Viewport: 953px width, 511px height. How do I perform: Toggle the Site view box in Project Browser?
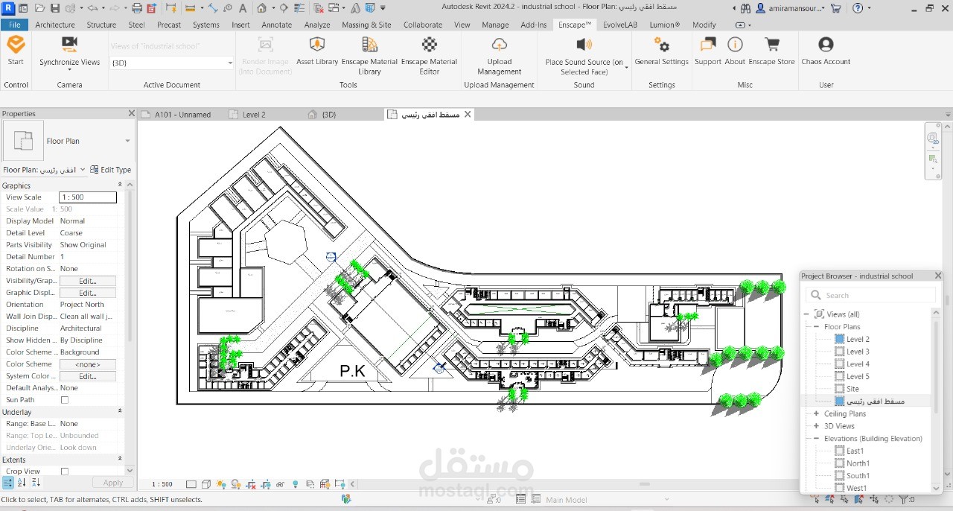pyautogui.click(x=840, y=389)
